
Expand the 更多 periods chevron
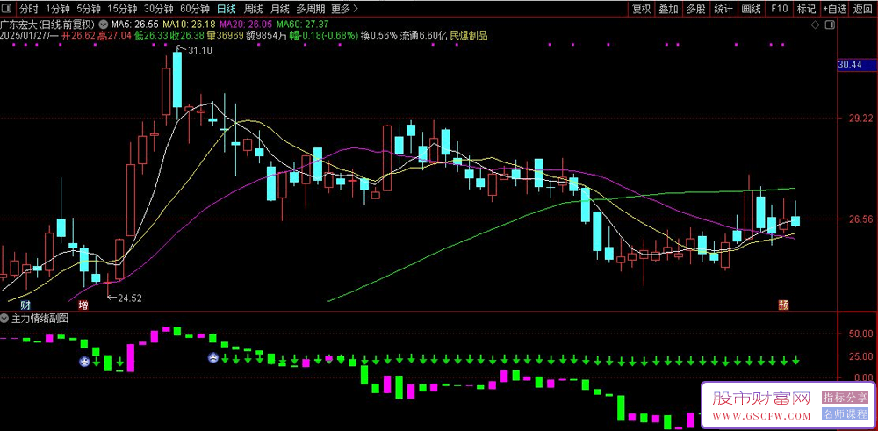(343, 9)
